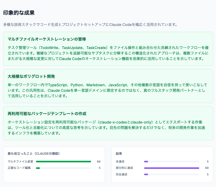216x187 pixels.
Task: Select the マルチファイルオーケストレーションの習得 card title
Action: click(47, 39)
